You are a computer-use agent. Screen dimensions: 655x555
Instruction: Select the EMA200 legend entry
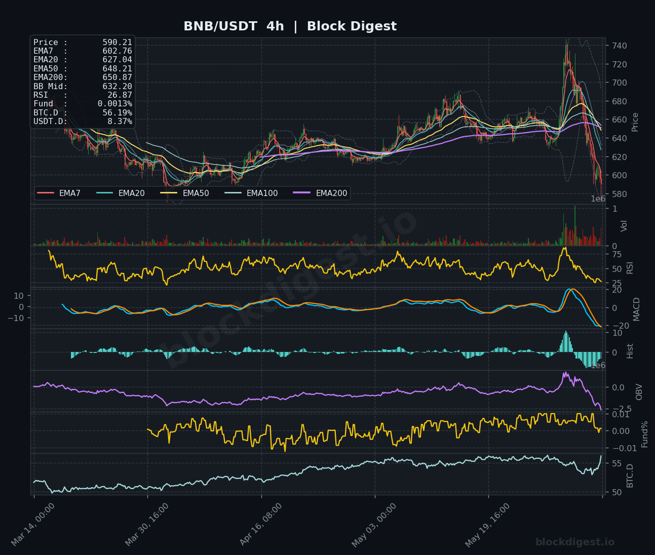[x=321, y=193]
